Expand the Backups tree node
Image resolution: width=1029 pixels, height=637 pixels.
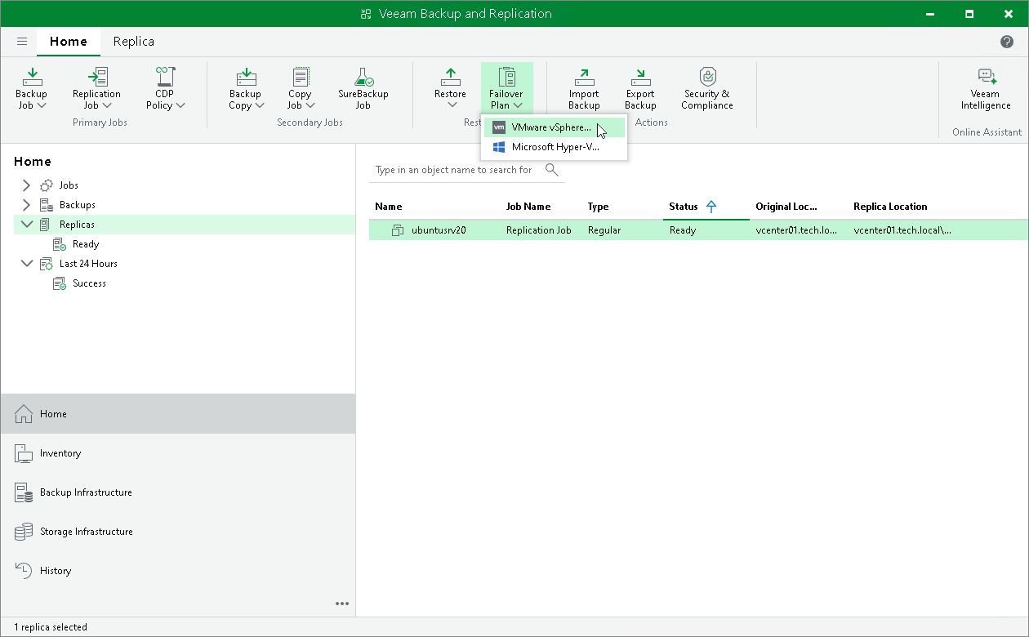26,205
